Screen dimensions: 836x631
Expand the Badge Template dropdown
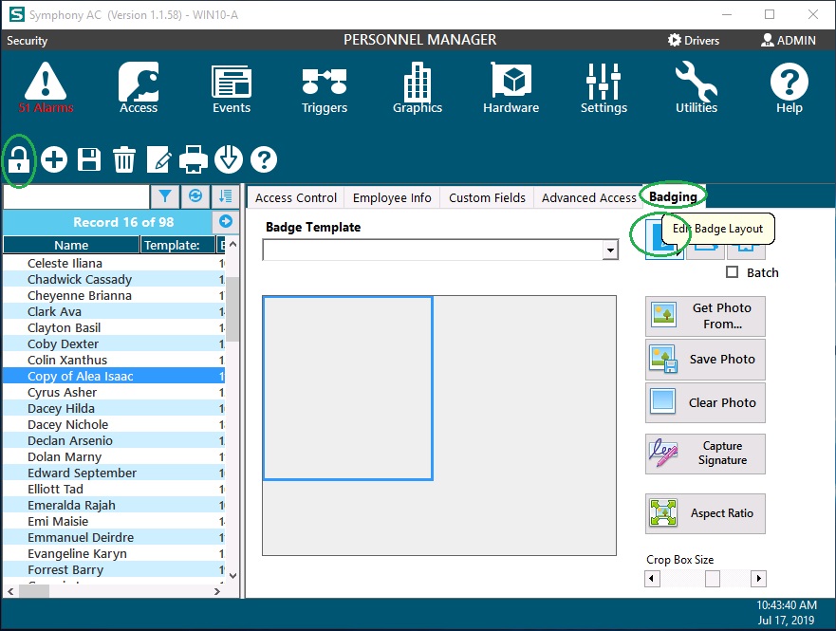(610, 250)
